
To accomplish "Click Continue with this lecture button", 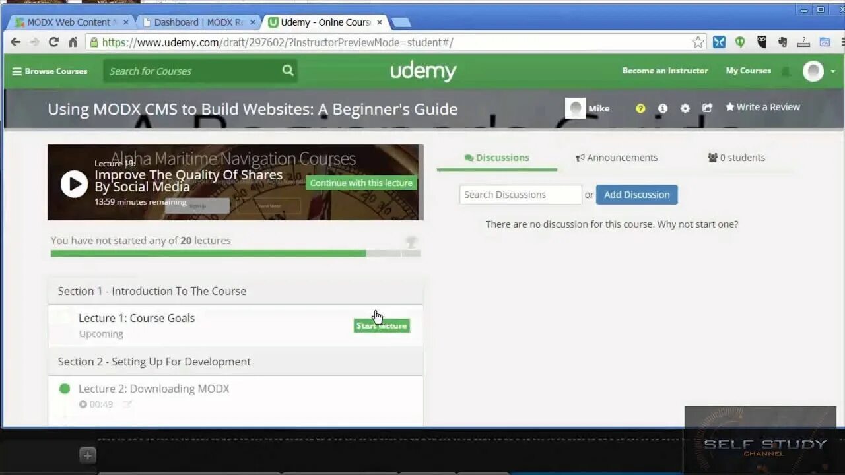I will click(361, 183).
